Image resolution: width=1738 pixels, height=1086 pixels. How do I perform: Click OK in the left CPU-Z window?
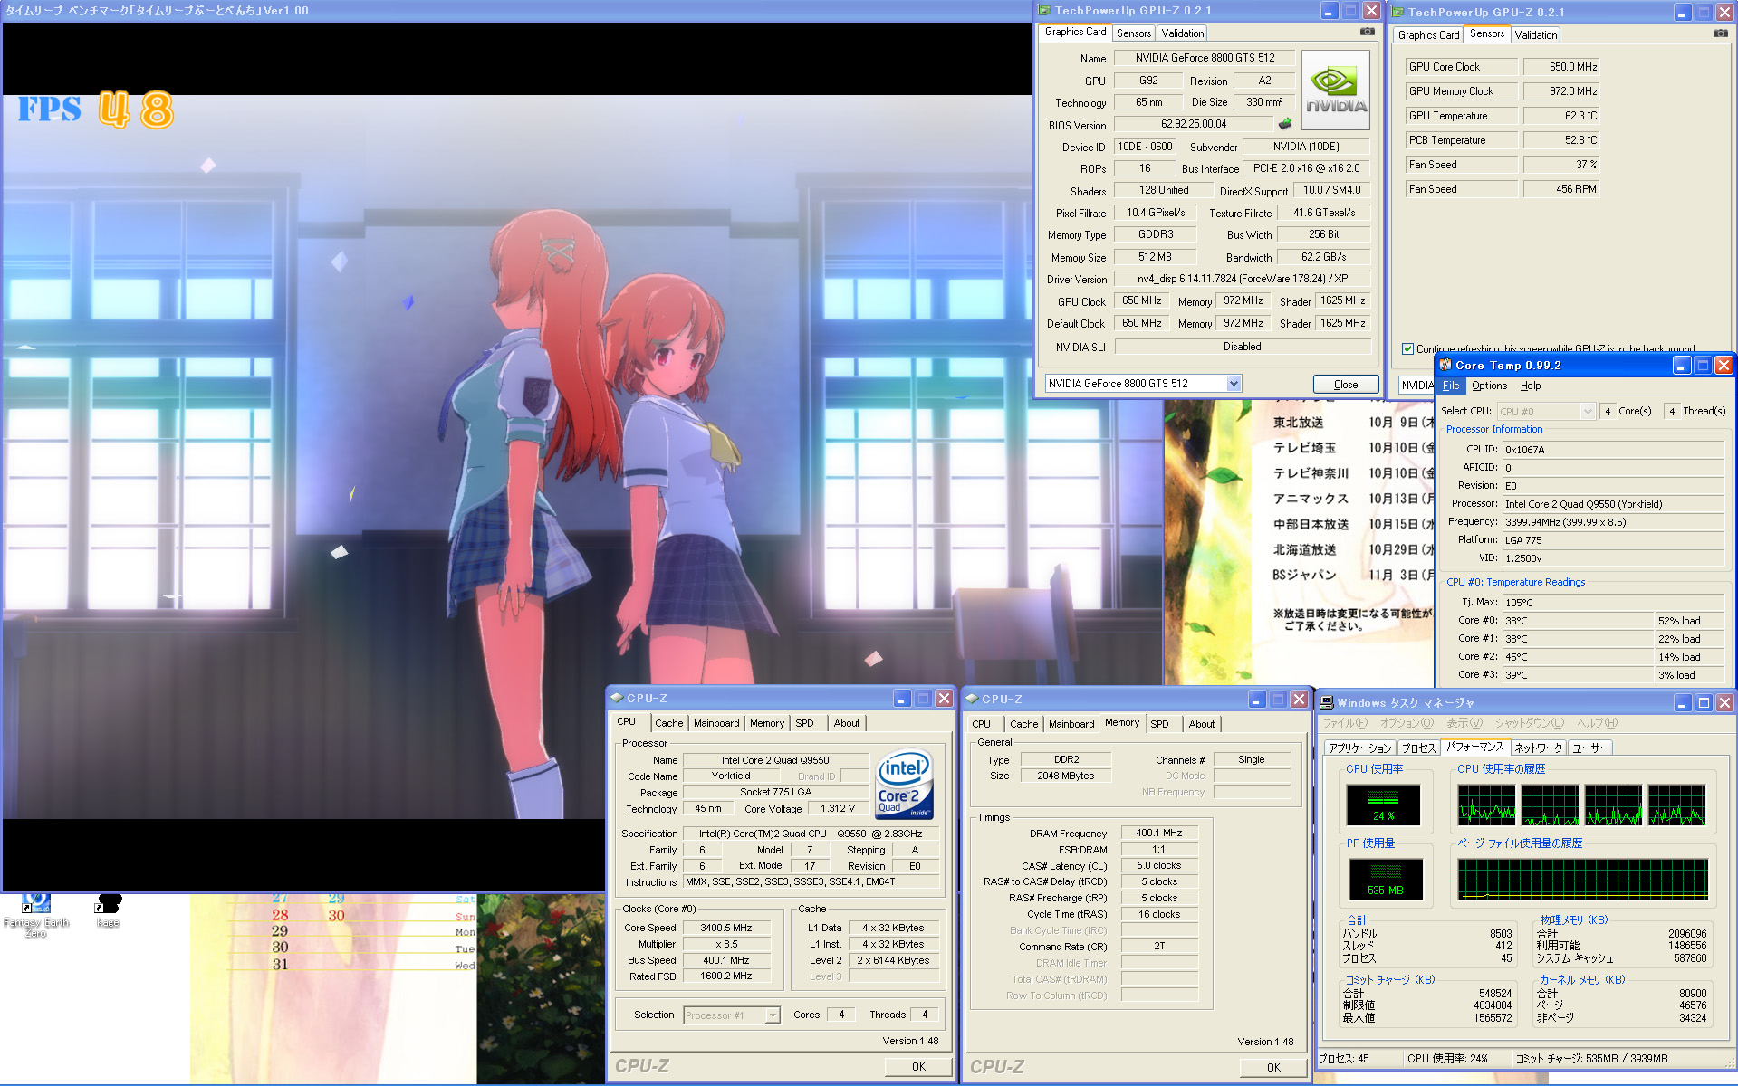918,1067
